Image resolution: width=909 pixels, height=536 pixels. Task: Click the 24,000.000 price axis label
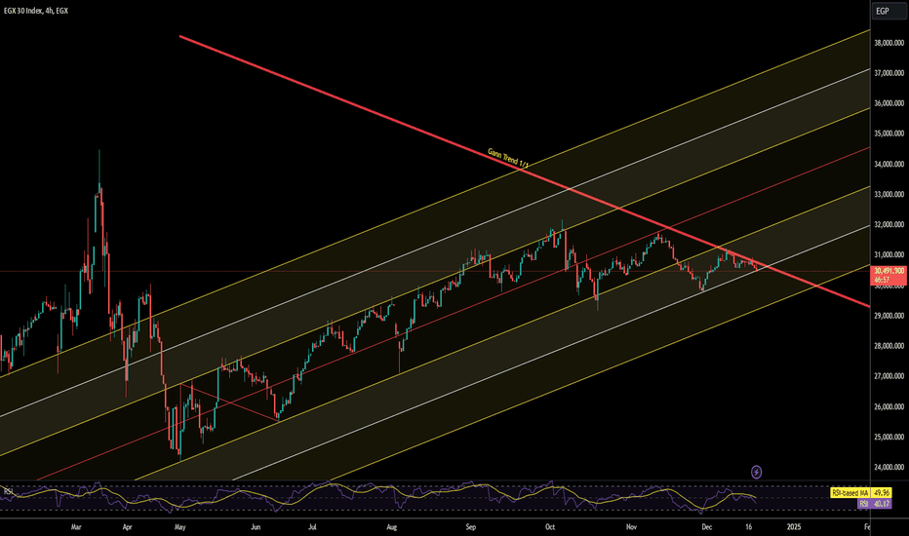pos(889,467)
